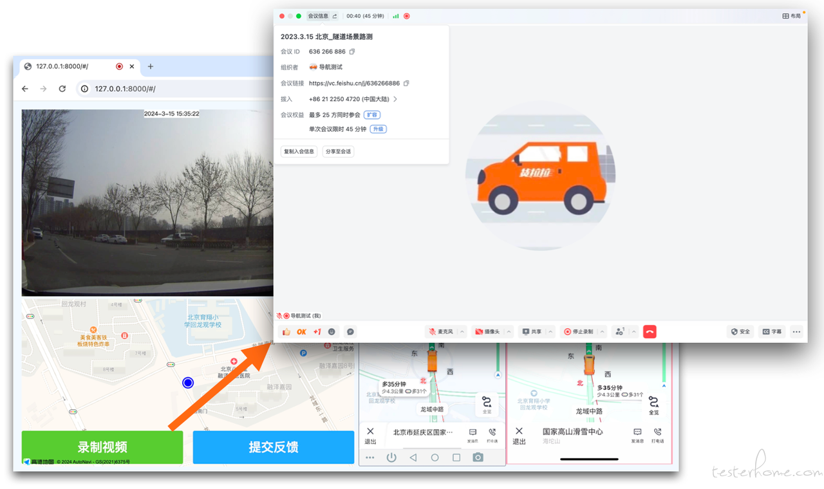Expand the recording options arrow

click(602, 332)
